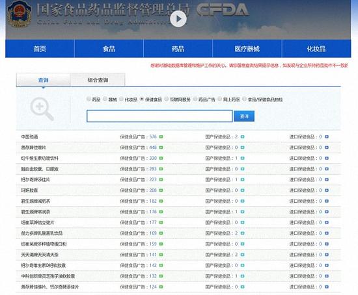358x295 pixels.
Task: Click the blue icon after 进口保健食品 0 in first row
Action: (x=327, y=137)
